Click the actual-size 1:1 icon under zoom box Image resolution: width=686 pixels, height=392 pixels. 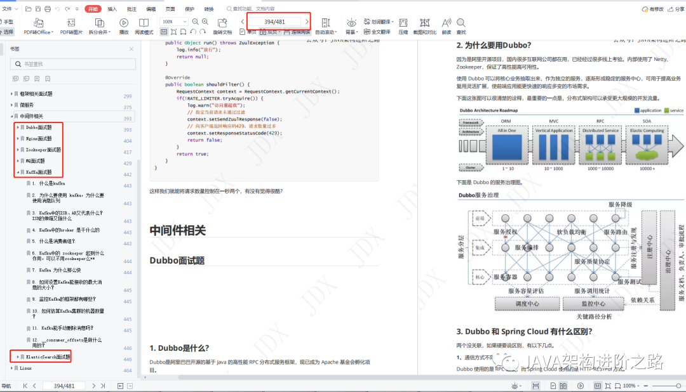164,32
